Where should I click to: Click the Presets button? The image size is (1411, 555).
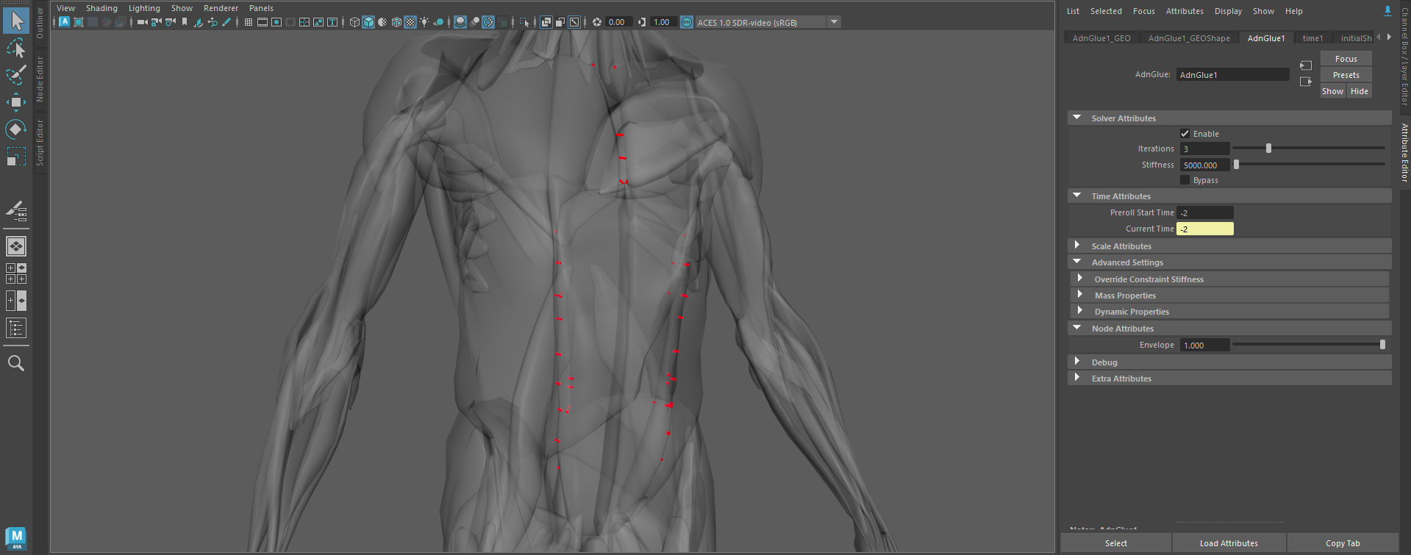click(1346, 75)
